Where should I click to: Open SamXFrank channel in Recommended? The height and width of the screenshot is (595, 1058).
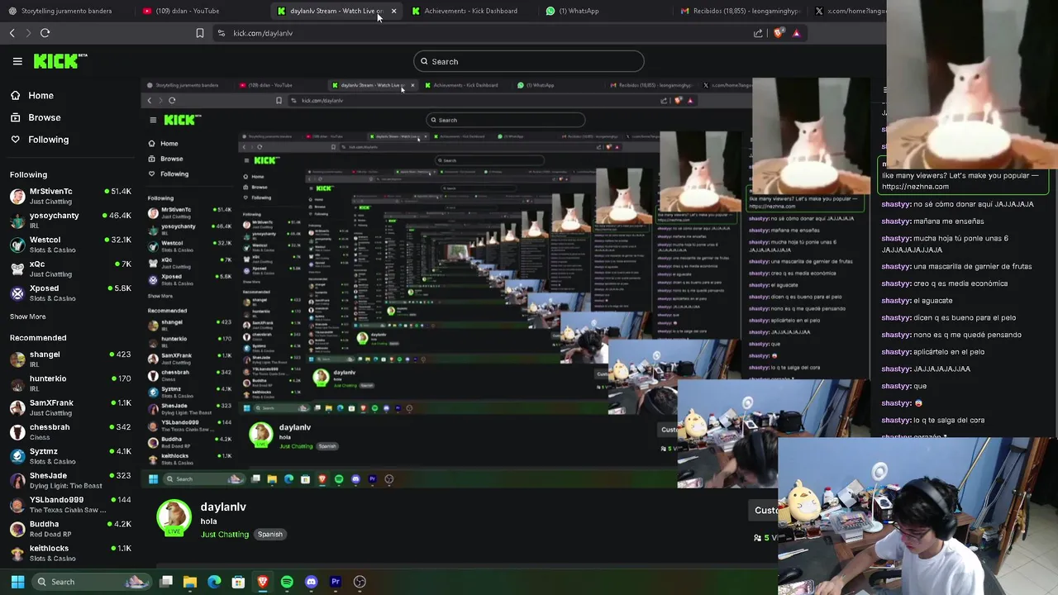70,407
